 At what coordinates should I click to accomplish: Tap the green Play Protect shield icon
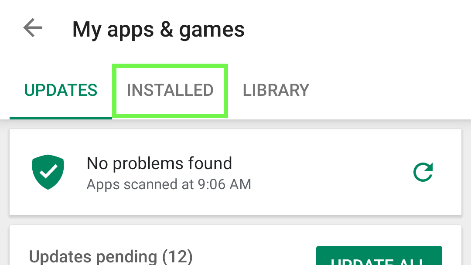[48, 172]
